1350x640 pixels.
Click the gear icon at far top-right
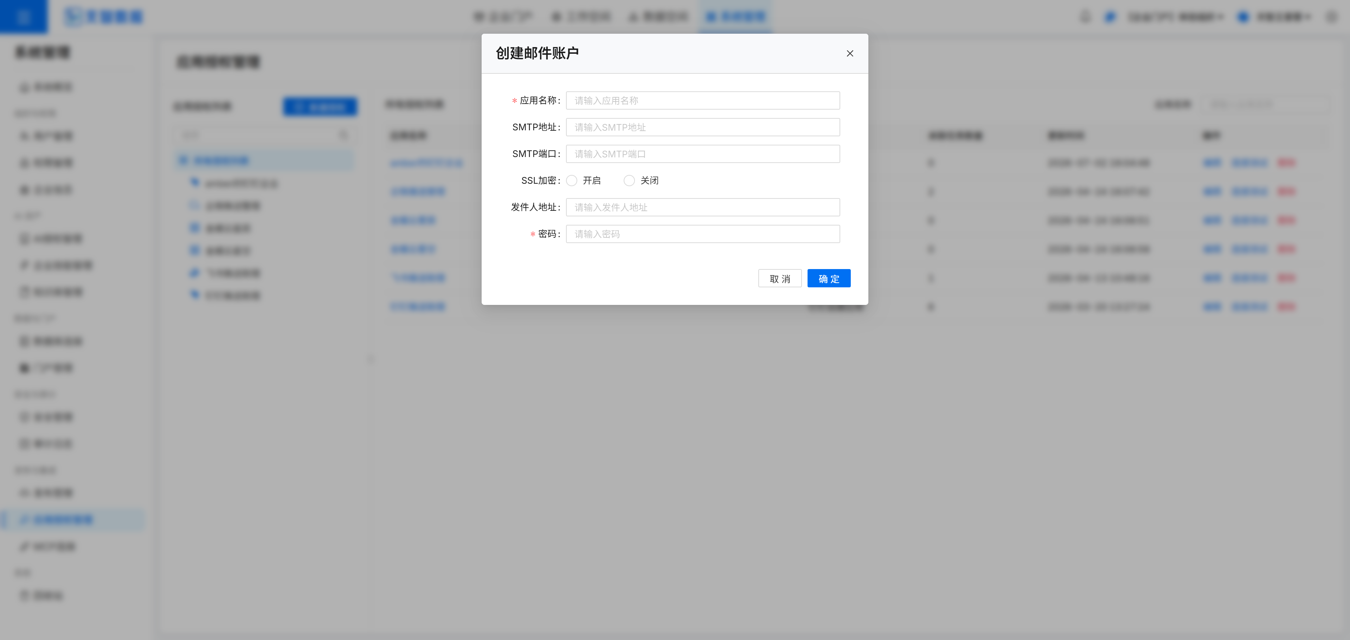1332,17
